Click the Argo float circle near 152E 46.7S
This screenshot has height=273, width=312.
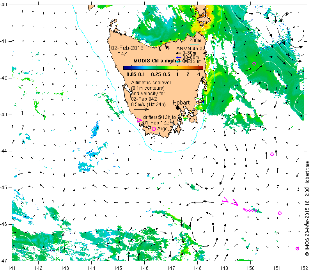tap(297, 248)
